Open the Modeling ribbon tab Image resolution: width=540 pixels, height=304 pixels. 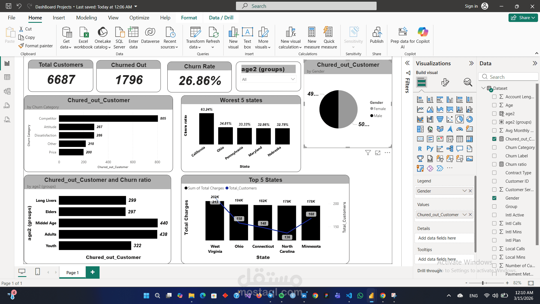86,18
